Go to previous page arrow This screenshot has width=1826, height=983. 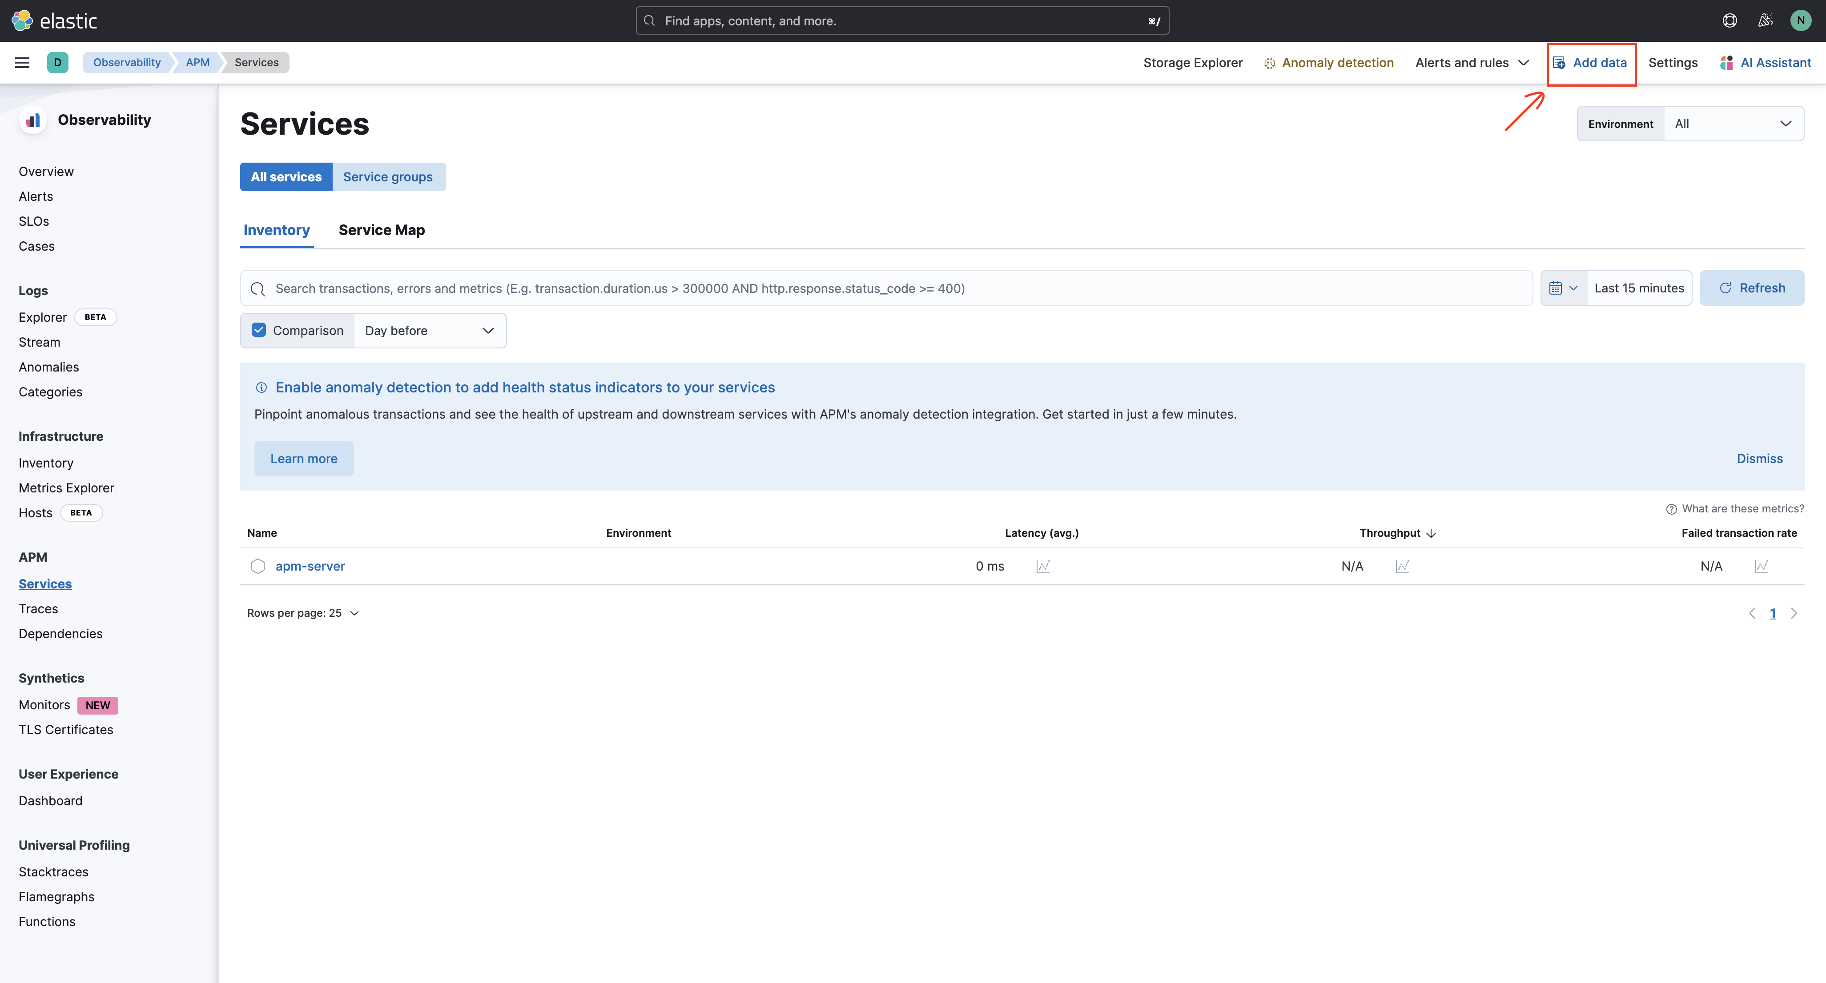tap(1752, 613)
